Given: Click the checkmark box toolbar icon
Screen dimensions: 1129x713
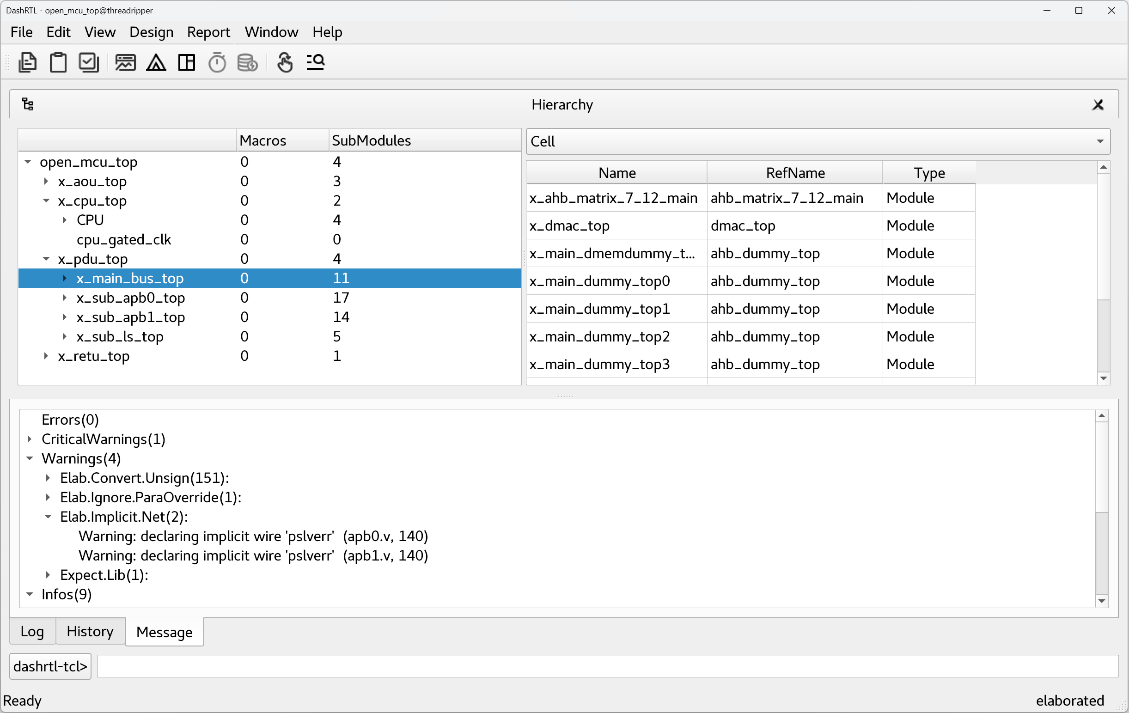Looking at the screenshot, I should (x=89, y=62).
